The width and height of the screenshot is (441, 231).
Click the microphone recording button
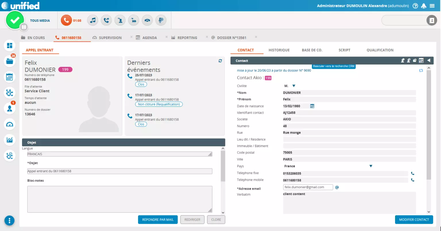pos(161,20)
